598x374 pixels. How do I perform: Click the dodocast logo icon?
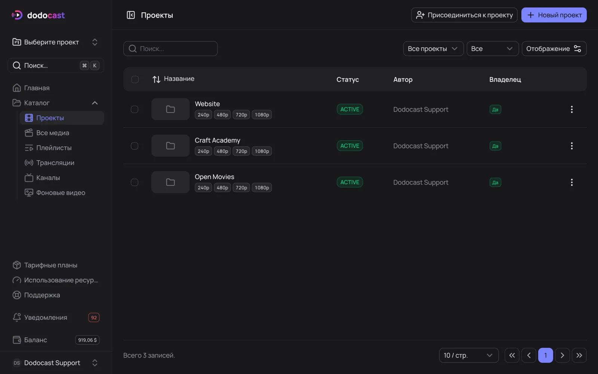(17, 15)
